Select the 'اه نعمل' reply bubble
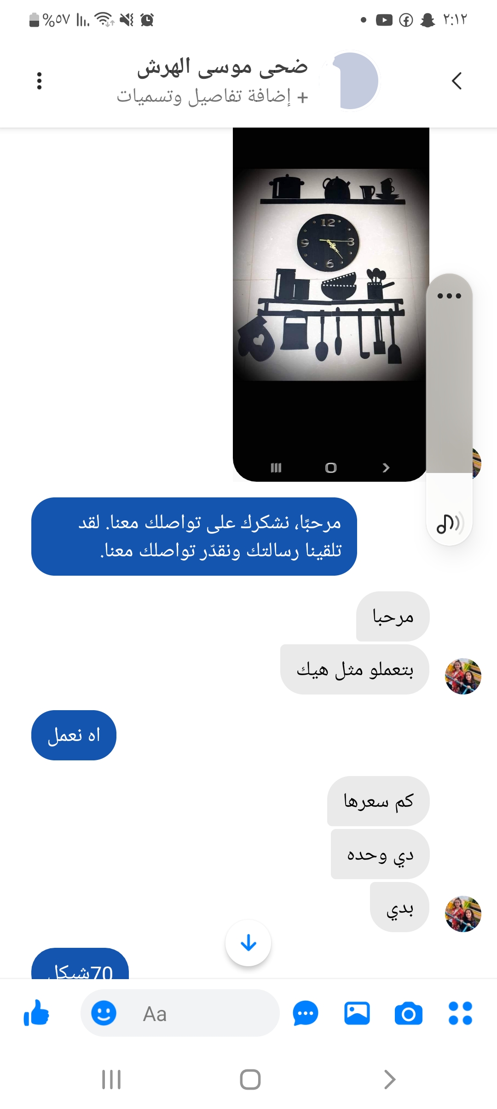This screenshot has height=1109, width=497. click(74, 735)
